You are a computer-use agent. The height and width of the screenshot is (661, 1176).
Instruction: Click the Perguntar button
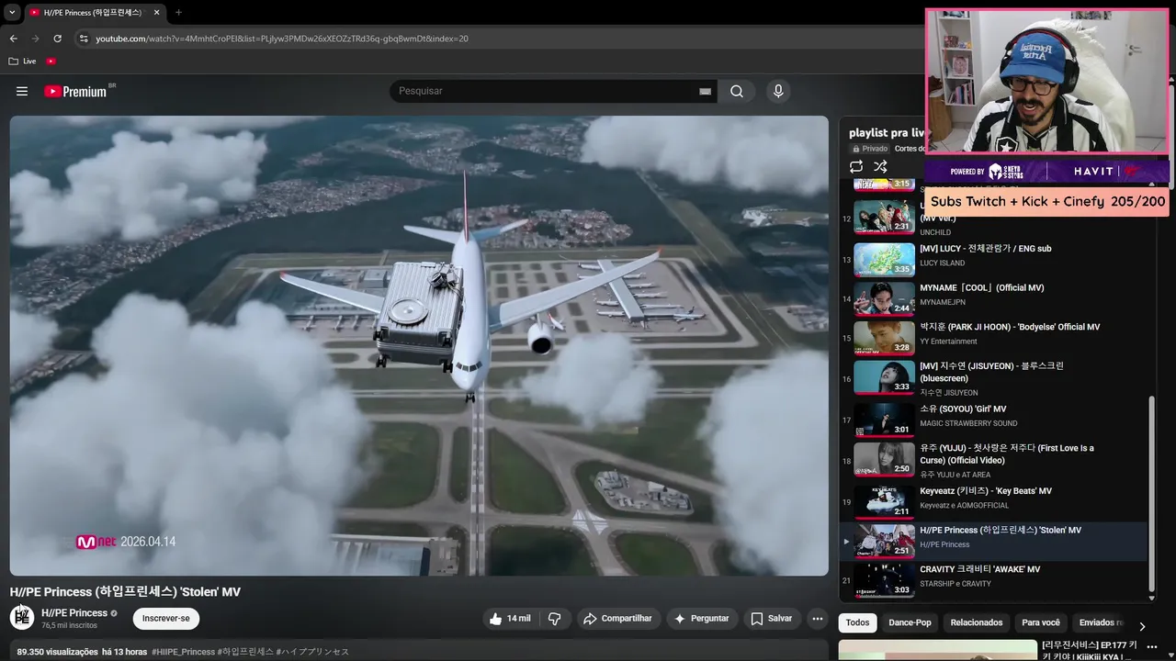click(x=703, y=619)
